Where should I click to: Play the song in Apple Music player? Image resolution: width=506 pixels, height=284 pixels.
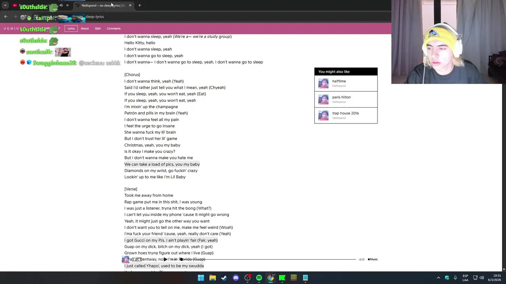click(x=165, y=259)
